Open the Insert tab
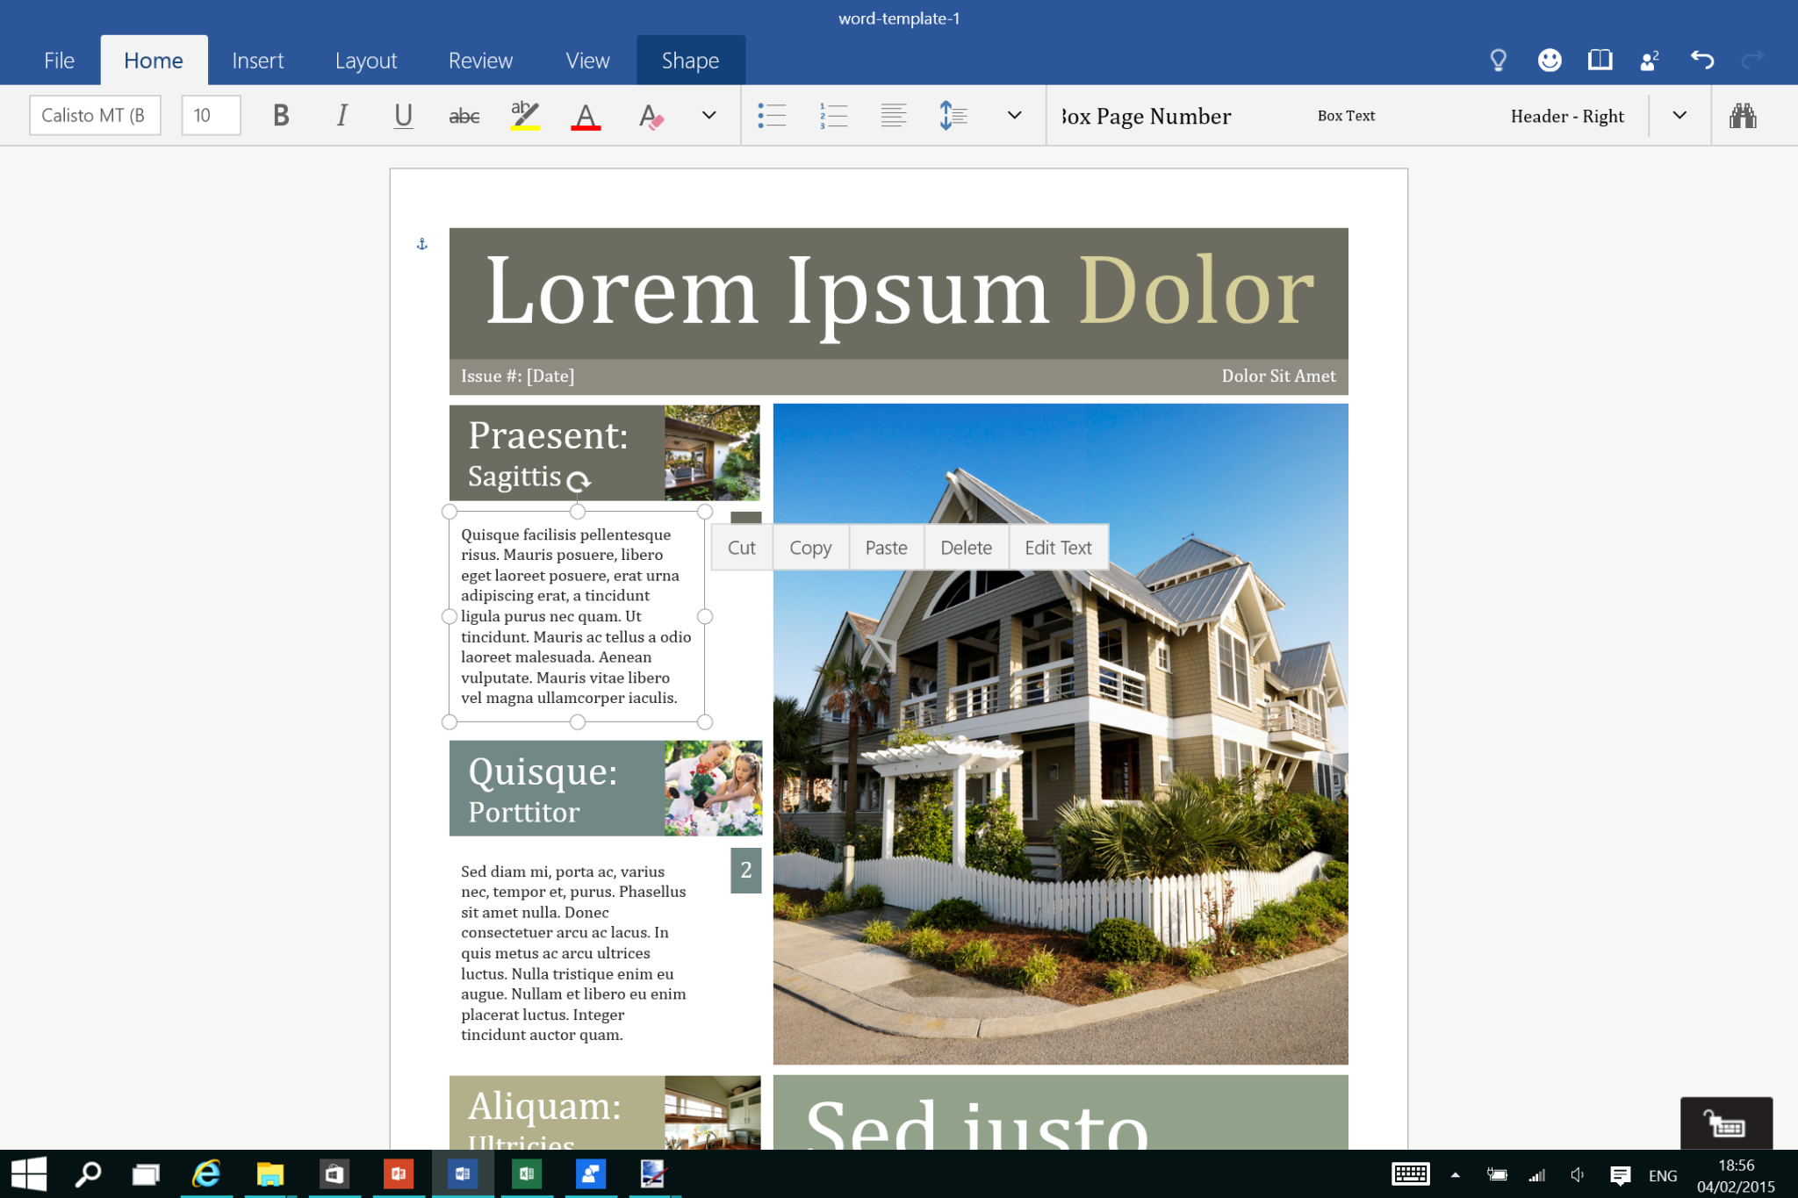The height and width of the screenshot is (1198, 1798). [257, 60]
